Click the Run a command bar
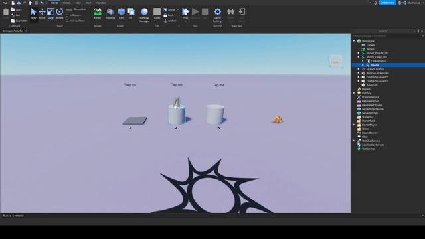Viewport: 425px width, 239px height. [211, 216]
